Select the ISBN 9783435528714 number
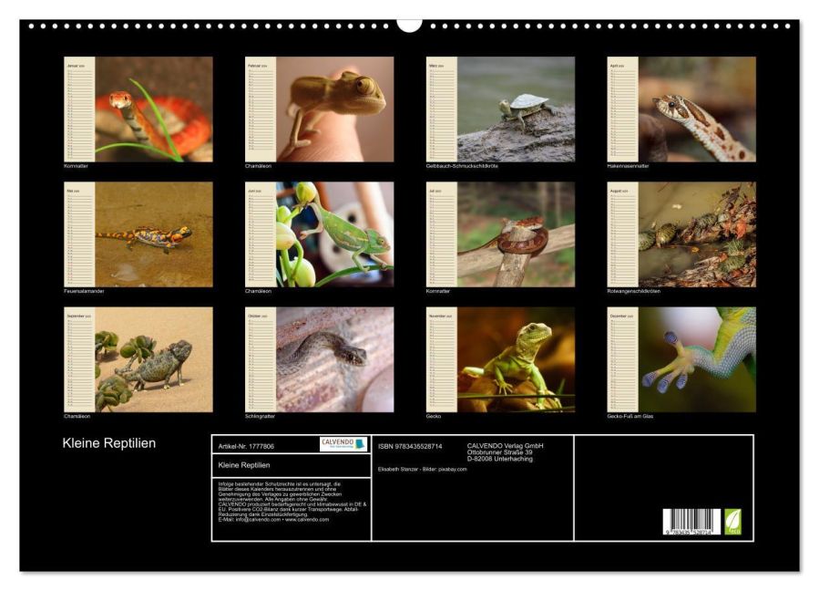 coord(410,446)
